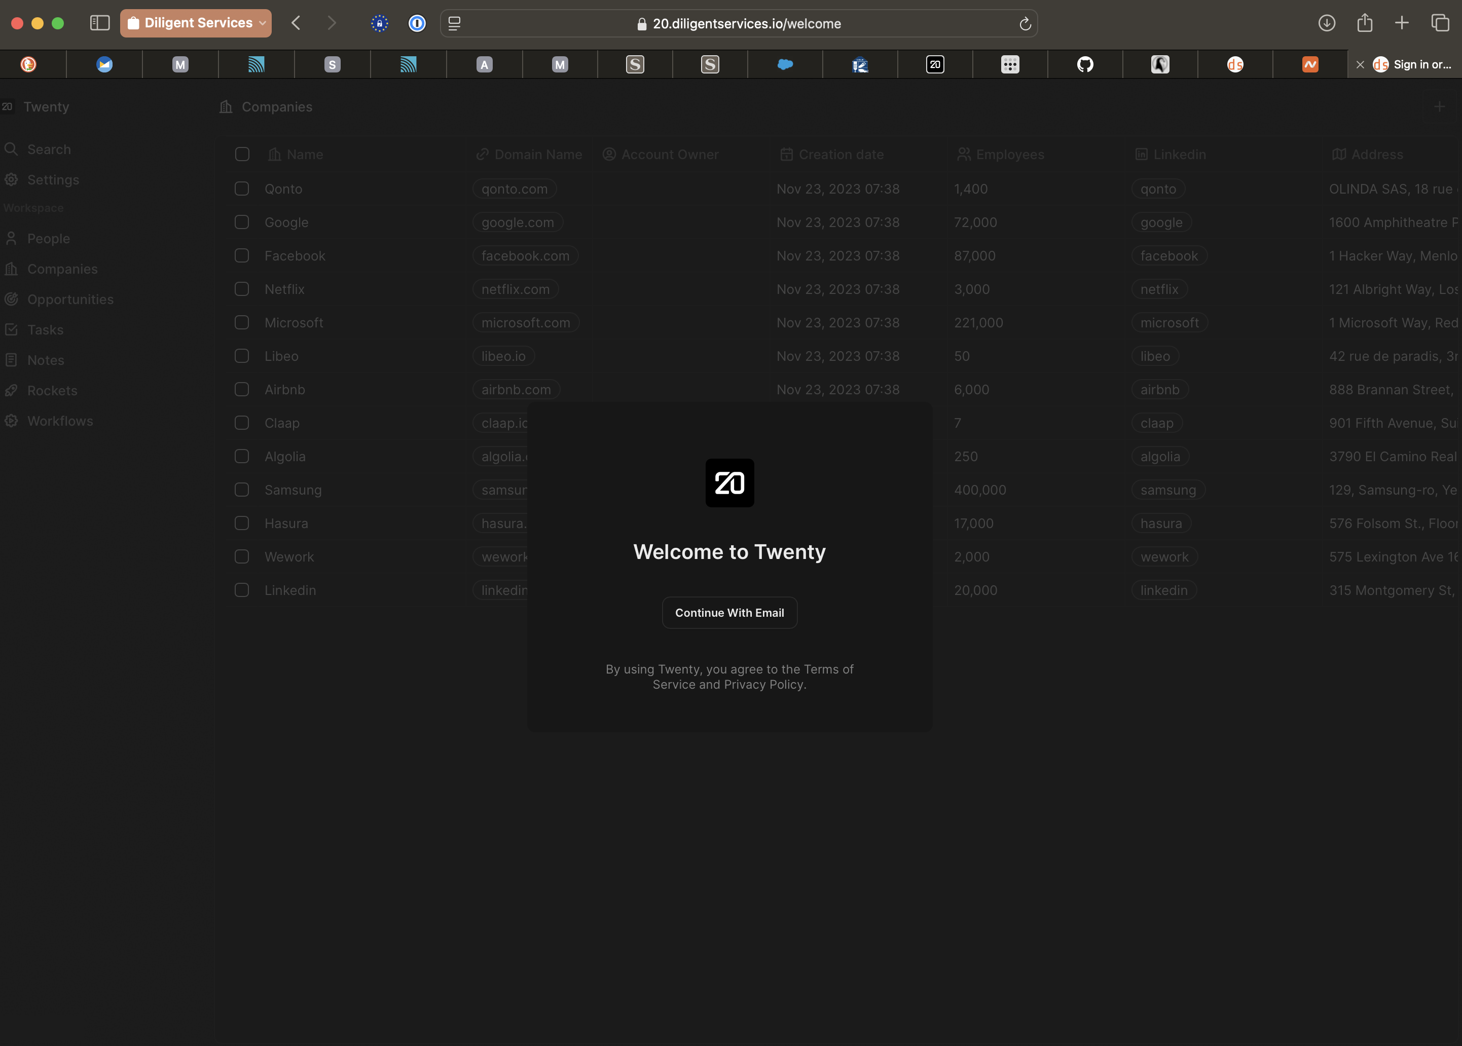Open Search in Twenty sidebar
The width and height of the screenshot is (1462, 1046).
(x=49, y=150)
